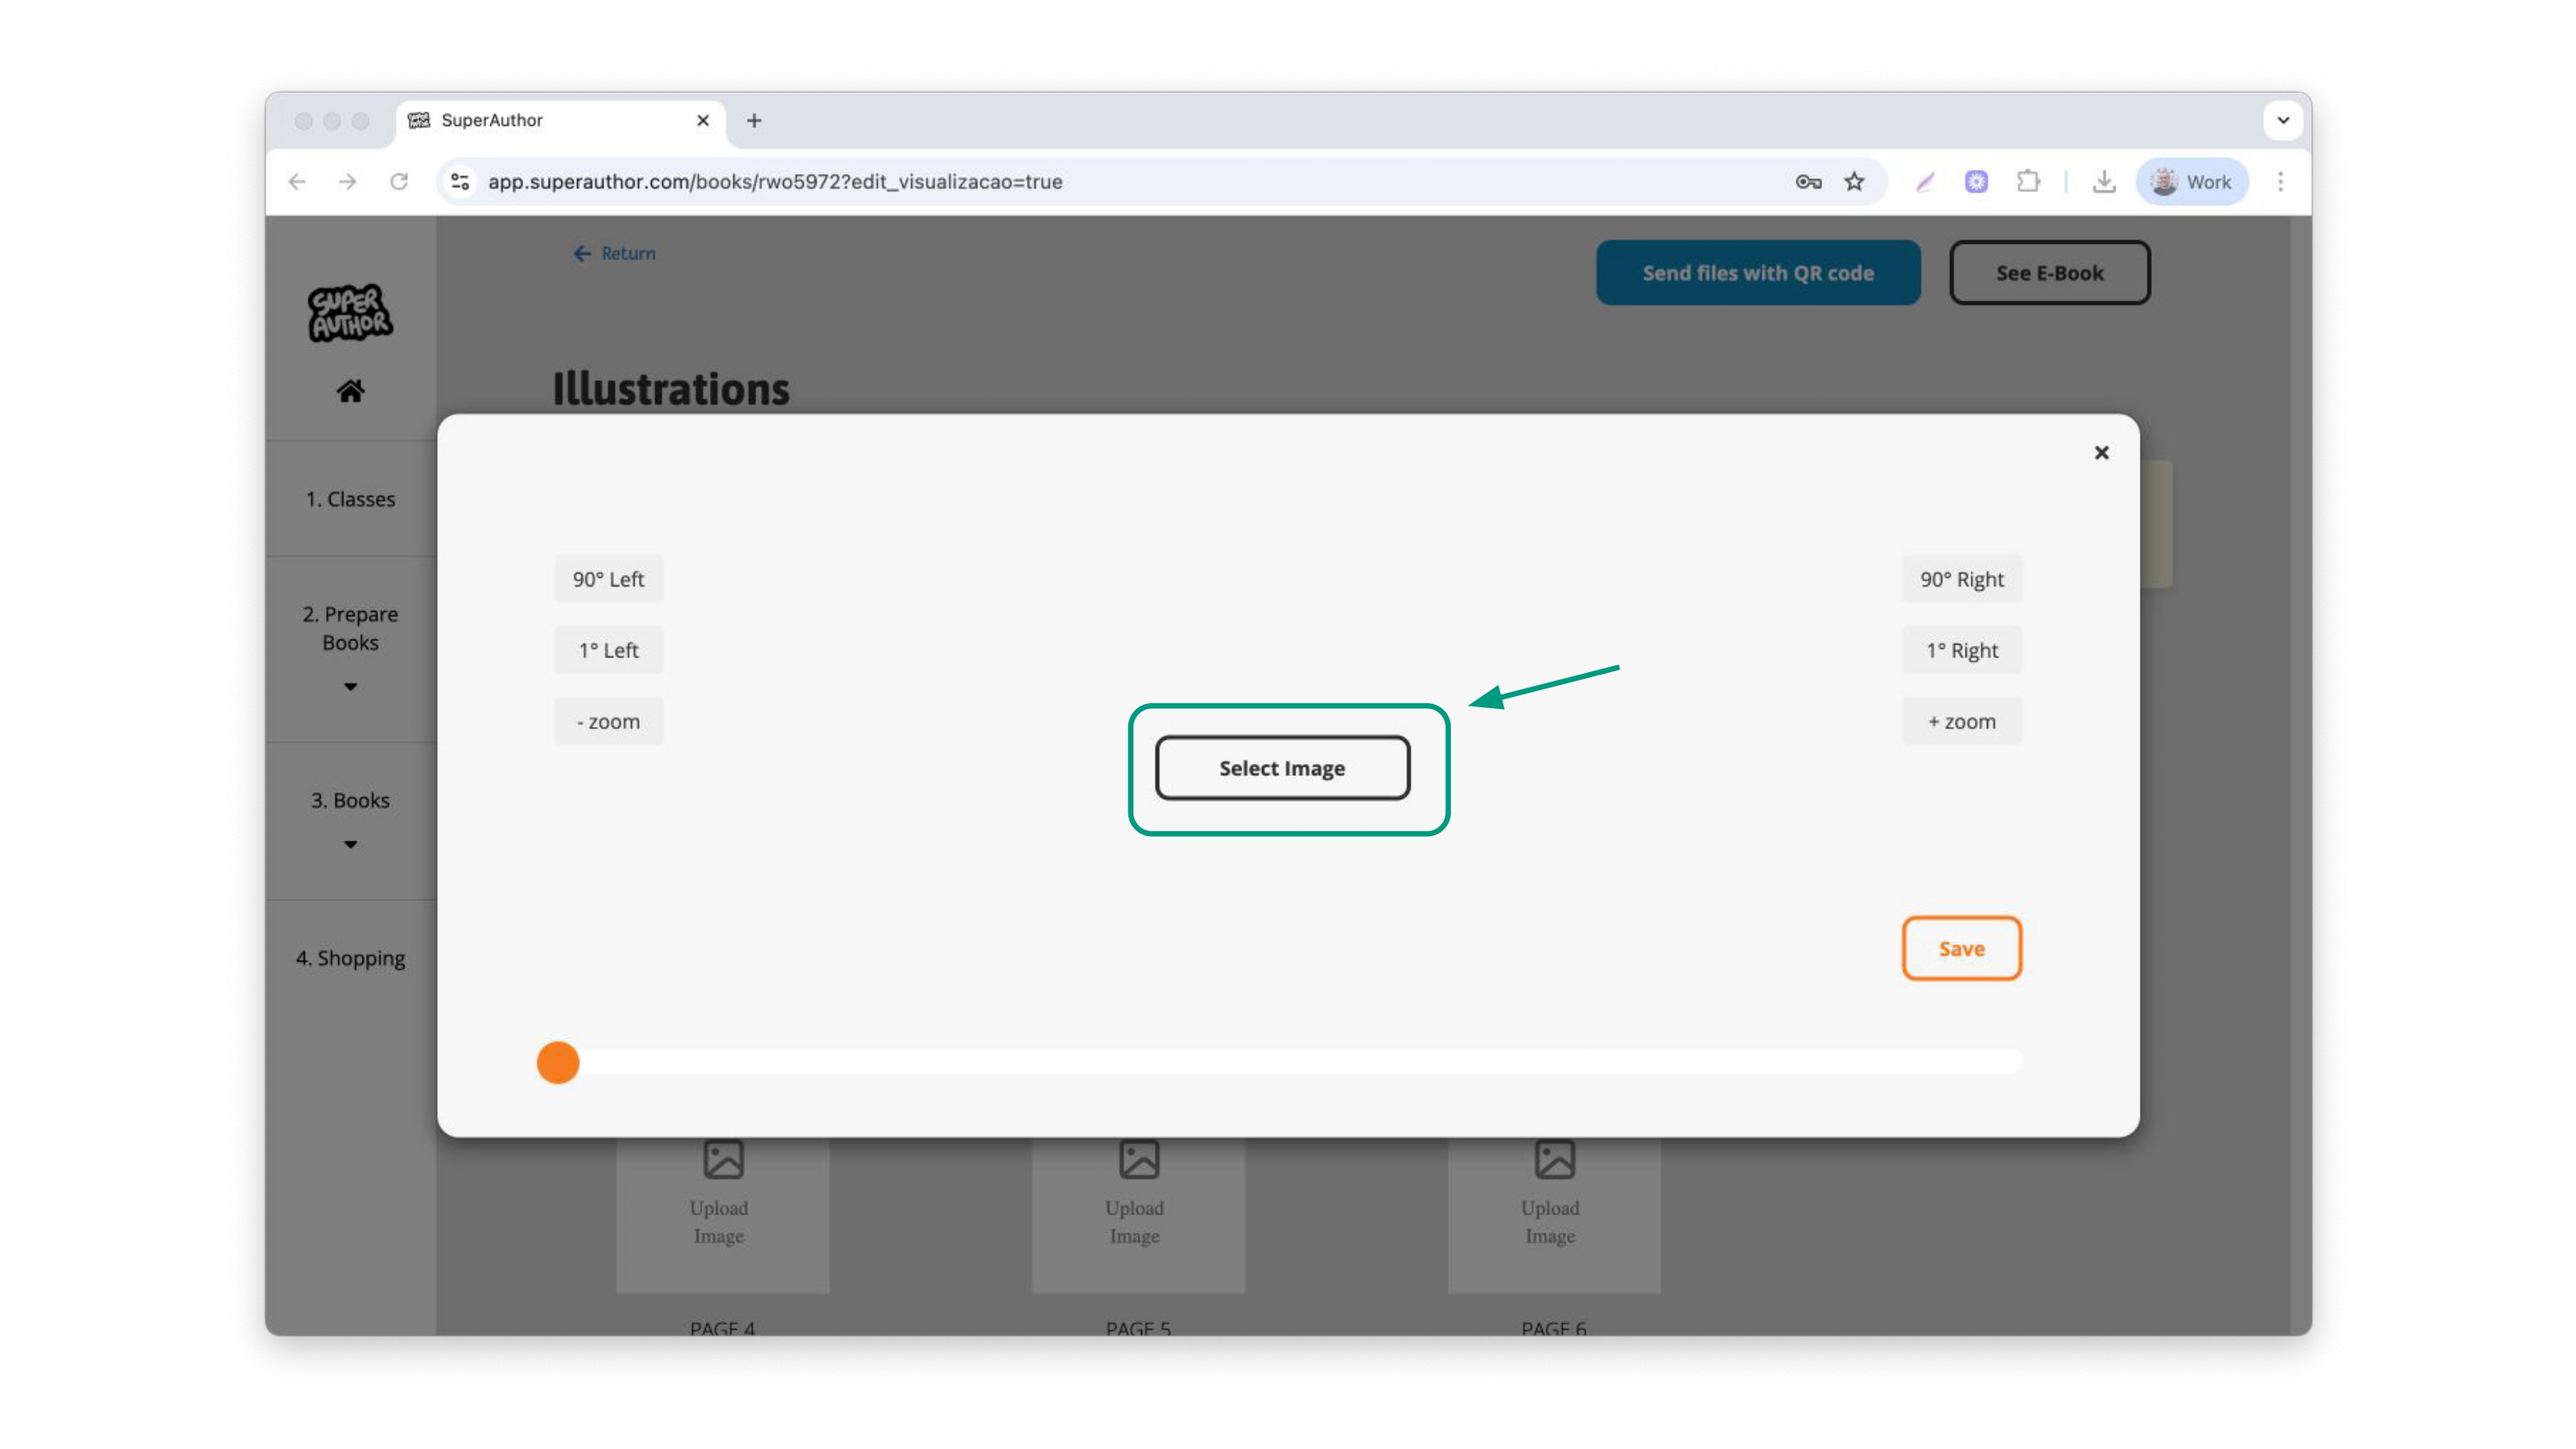
Task: Select the SuperAuthor browser tab
Action: (560, 121)
